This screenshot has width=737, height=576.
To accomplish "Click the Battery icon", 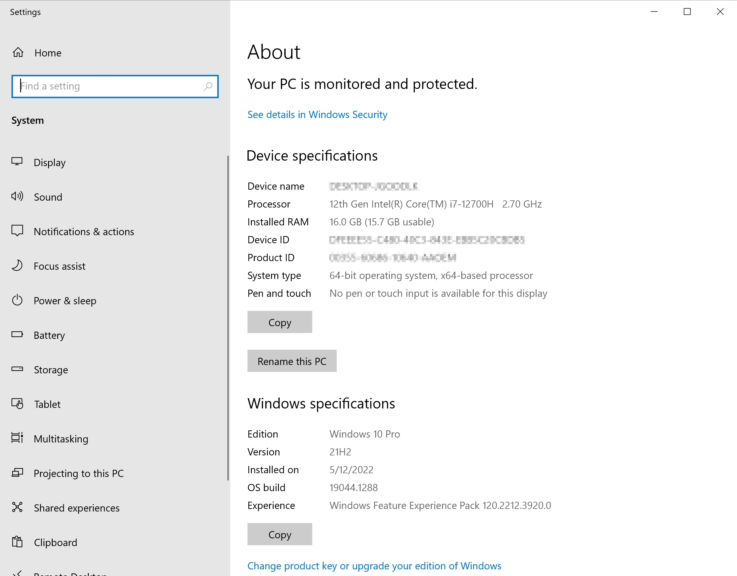I will coord(17,334).
